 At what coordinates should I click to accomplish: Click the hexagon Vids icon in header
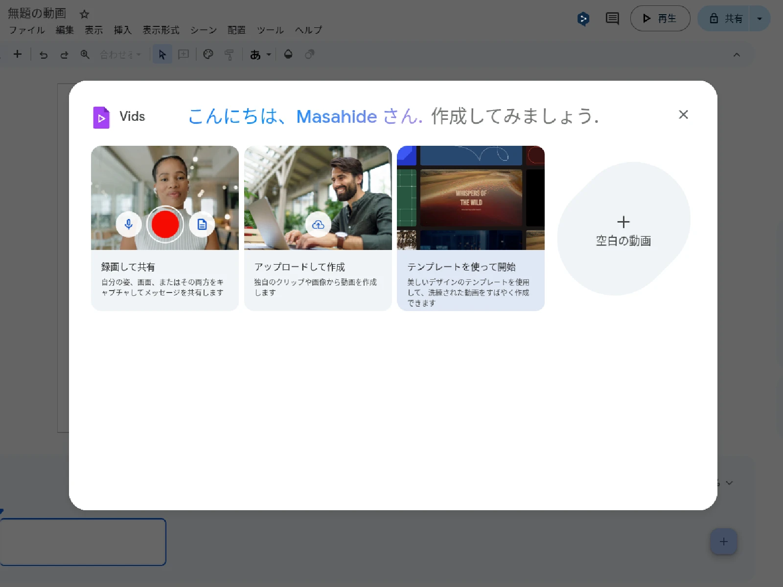(x=583, y=19)
